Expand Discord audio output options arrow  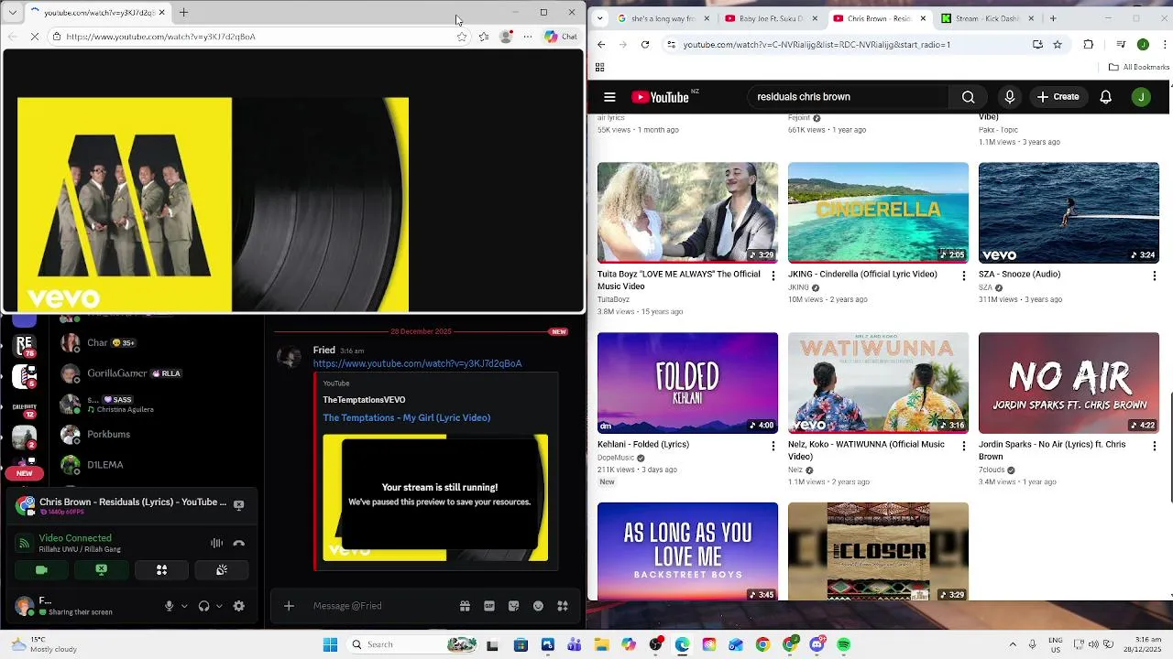pyautogui.click(x=219, y=606)
